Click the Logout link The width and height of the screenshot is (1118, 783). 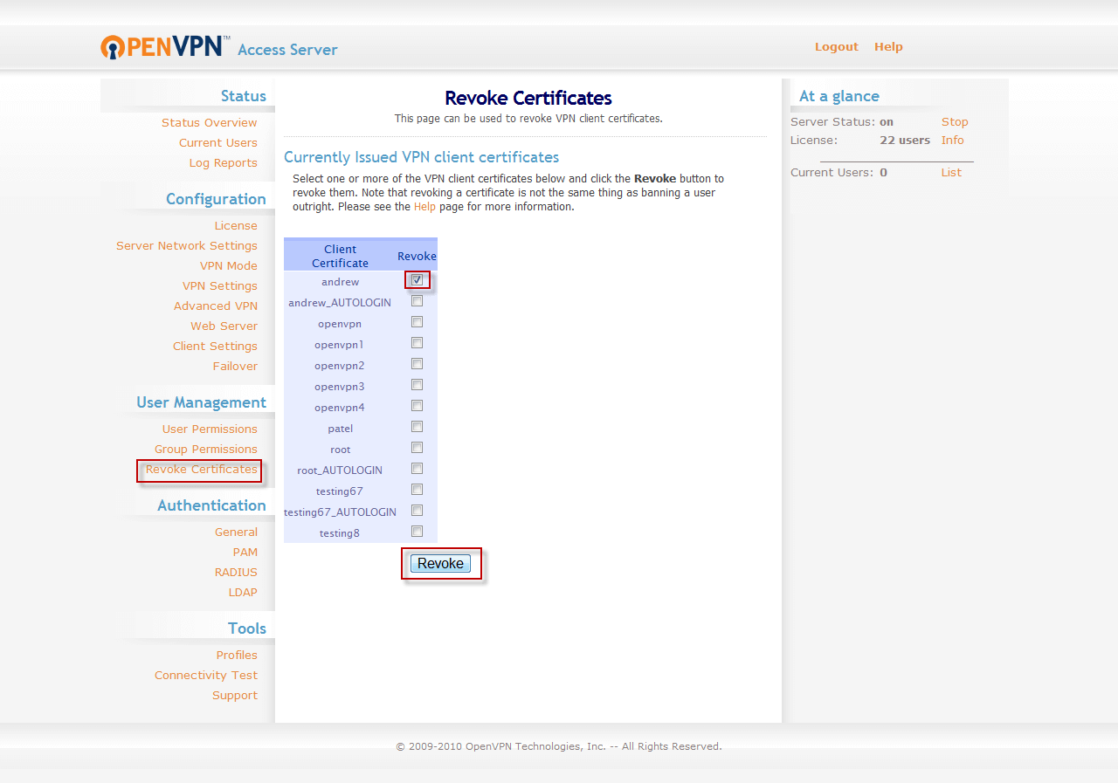836,46
